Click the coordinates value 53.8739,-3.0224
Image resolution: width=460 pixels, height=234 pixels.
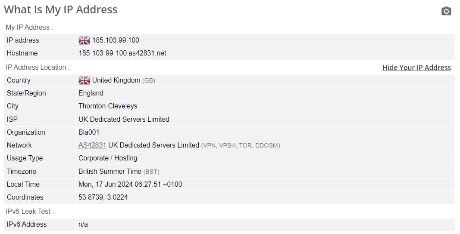(103, 197)
